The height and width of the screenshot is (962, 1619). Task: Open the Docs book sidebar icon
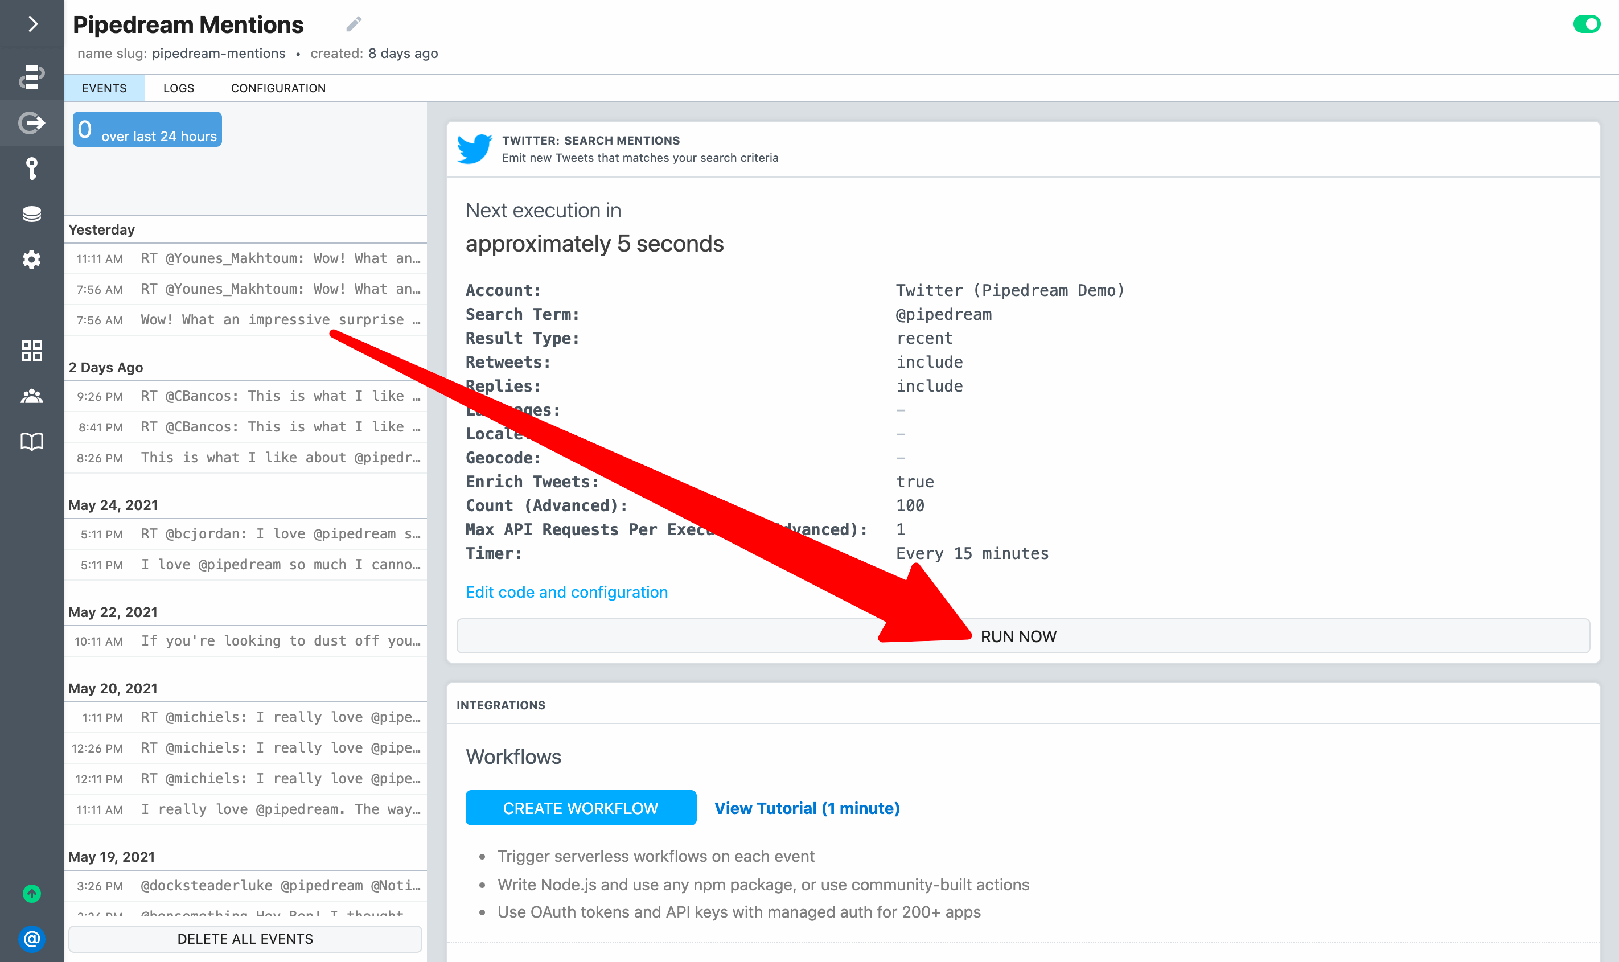(x=31, y=442)
